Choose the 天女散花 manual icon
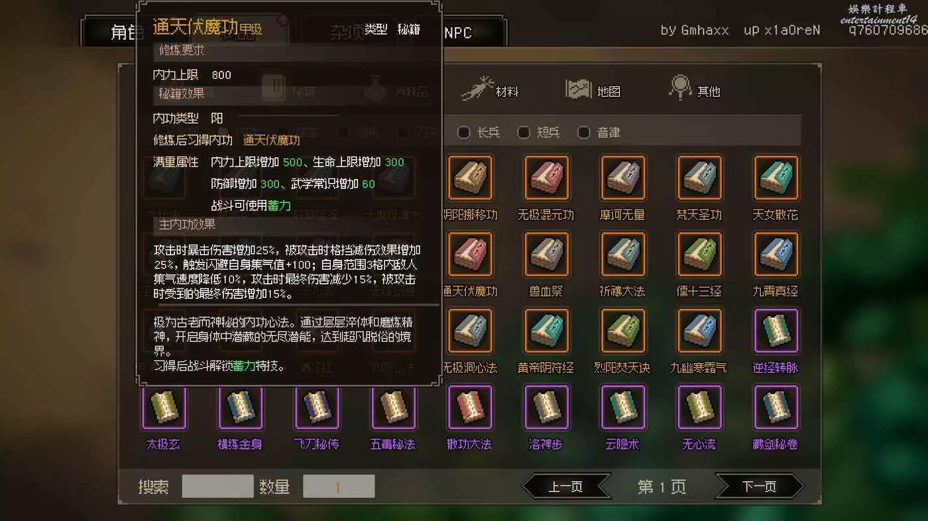928x521 pixels. pos(776,178)
